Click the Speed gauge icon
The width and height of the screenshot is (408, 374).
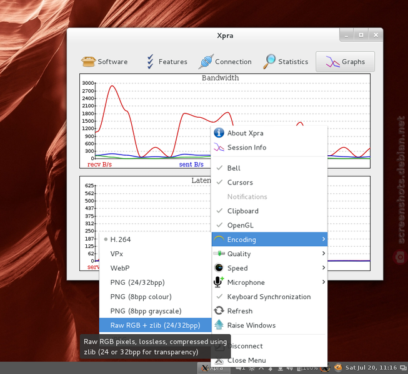tap(219, 267)
